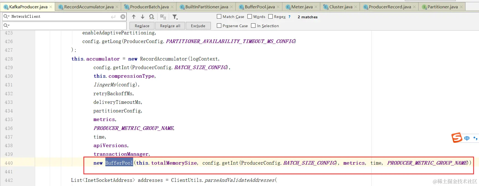479x186 pixels.
Task: Click PARTITIONER_AVAILABILITY_TIMEOUT_MS_CONFIG constant
Action: 230,41
